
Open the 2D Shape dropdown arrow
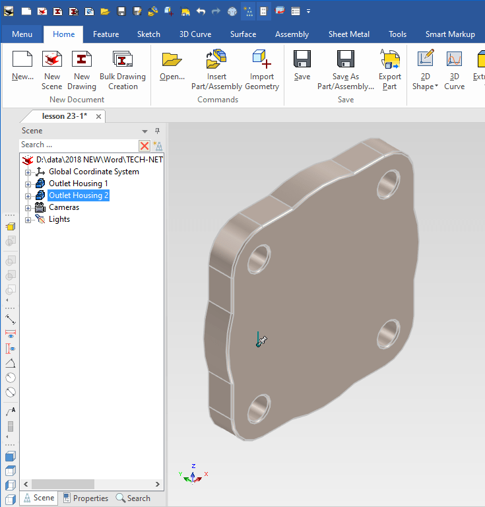(436, 87)
